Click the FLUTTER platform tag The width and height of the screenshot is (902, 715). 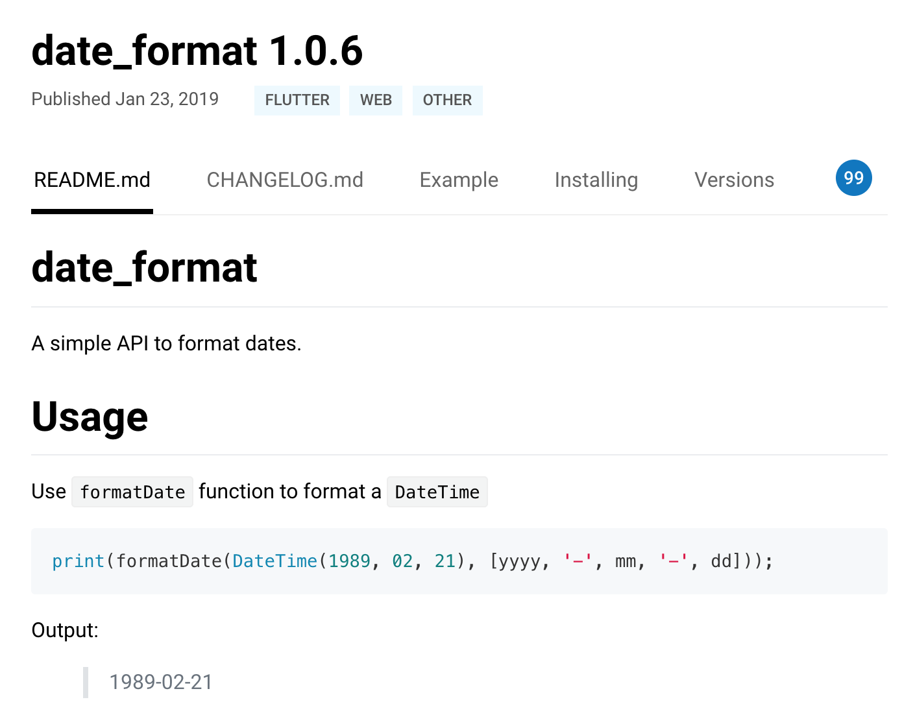click(297, 100)
